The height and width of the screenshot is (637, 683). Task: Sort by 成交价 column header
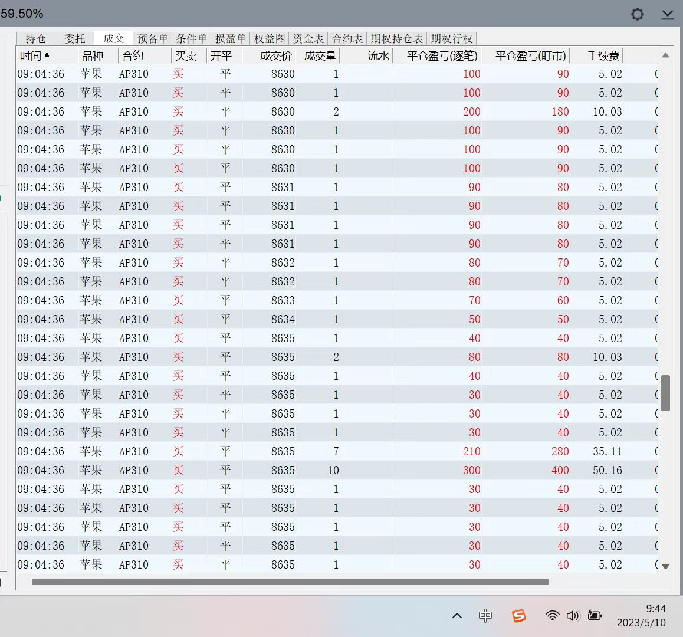tap(269, 56)
